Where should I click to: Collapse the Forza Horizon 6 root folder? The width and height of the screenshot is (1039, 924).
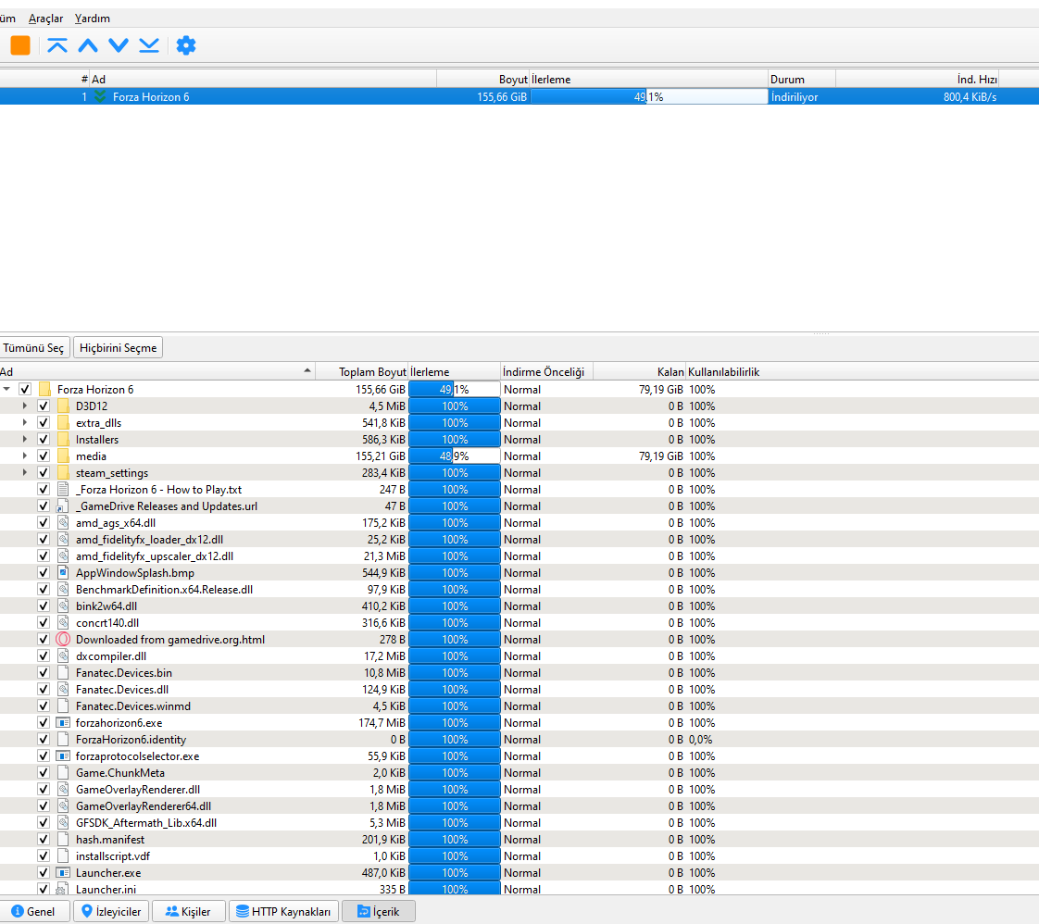pyautogui.click(x=6, y=390)
